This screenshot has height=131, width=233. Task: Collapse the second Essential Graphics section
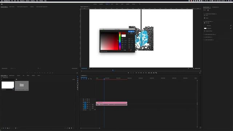pos(203,21)
